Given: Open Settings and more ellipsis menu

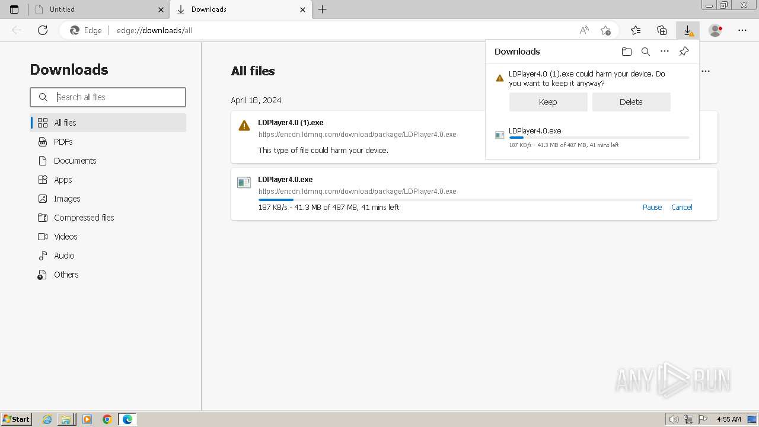Looking at the screenshot, I should click(742, 30).
